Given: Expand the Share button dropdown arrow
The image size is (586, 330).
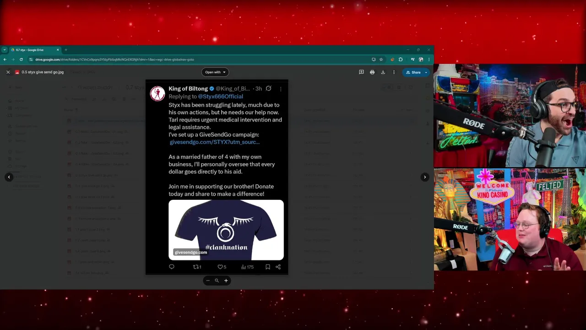Looking at the screenshot, I should pos(426,72).
